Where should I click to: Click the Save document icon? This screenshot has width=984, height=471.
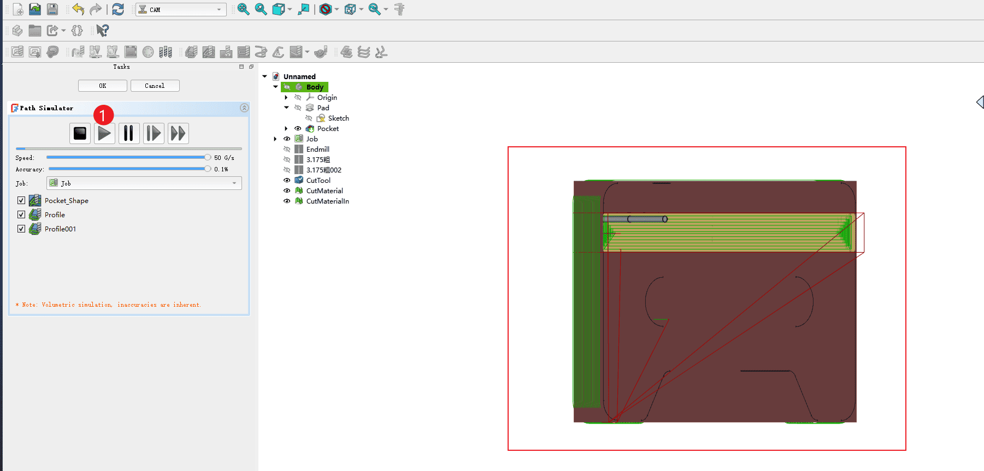click(52, 9)
